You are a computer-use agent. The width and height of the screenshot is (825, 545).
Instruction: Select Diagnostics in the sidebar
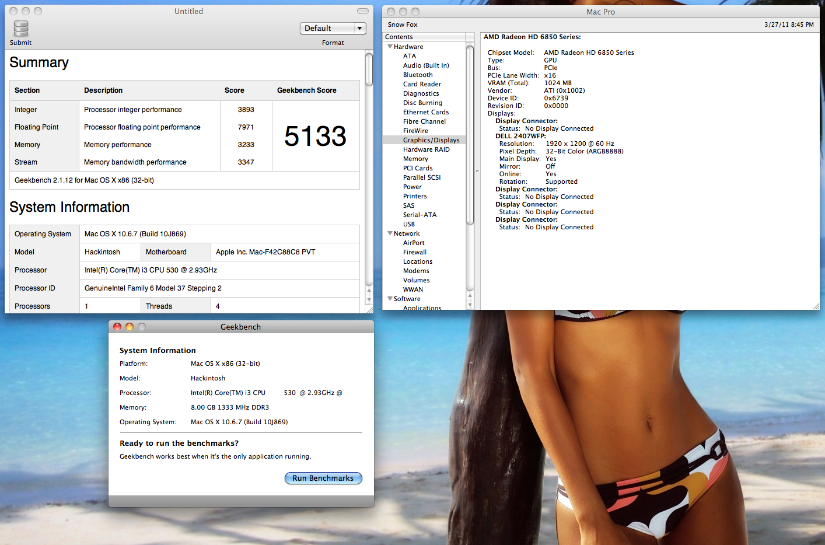[421, 93]
